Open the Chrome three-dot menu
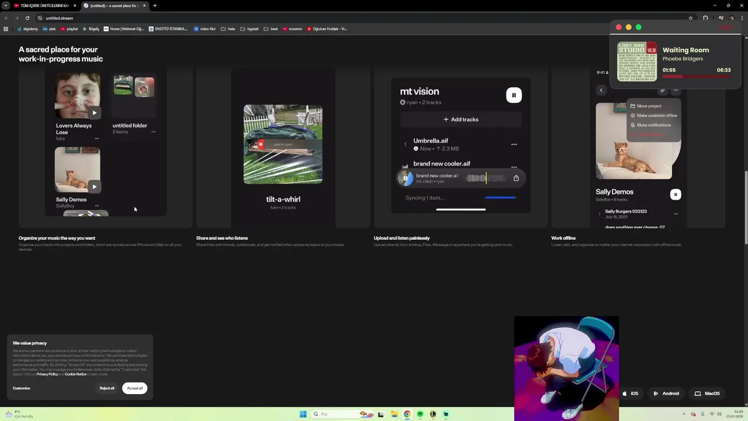The width and height of the screenshot is (748, 421). coord(743,18)
